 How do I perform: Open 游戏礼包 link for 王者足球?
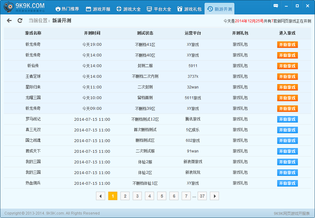[240, 76]
